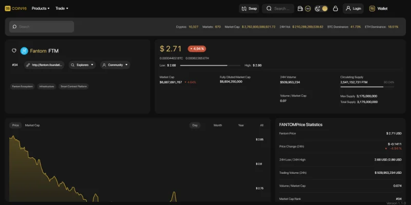Image resolution: width=411 pixels, height=205 pixels.
Task: Click the Swap button
Action: tap(249, 9)
